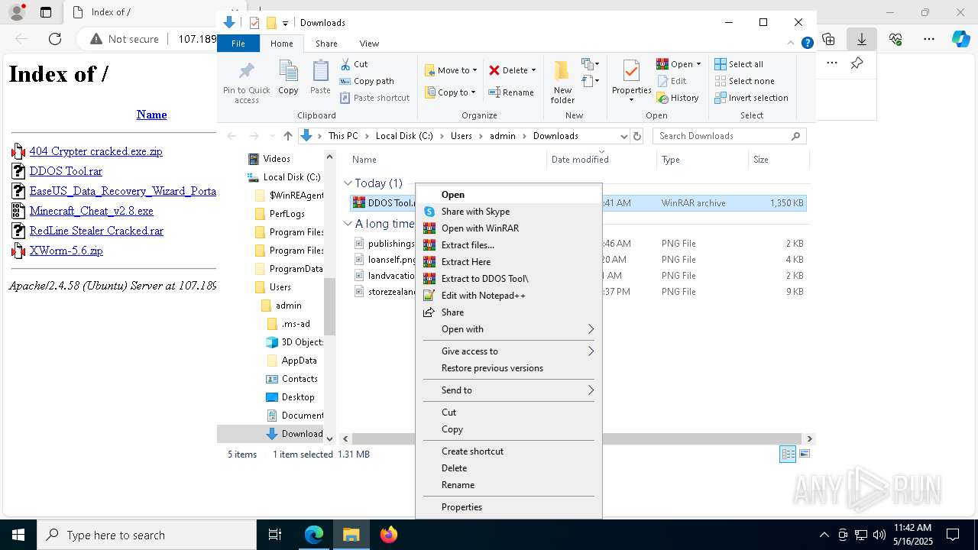Viewport: 978px width, 550px height.
Task: Open the Windows Start menu
Action: [x=18, y=535]
